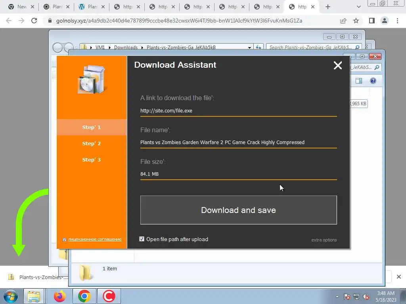Viewport: 406px width, 304px height.
Task: Toggle the license agreement checkbox
Action: click(x=65, y=239)
